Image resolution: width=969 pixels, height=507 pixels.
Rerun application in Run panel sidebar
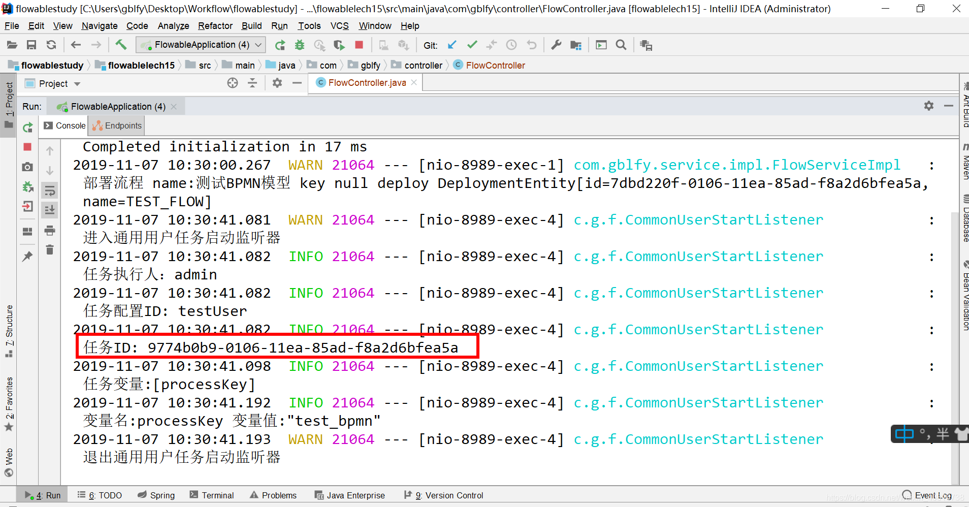28,128
